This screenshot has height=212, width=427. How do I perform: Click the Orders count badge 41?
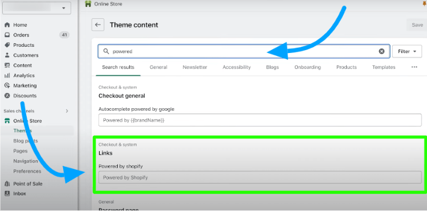pyautogui.click(x=64, y=35)
